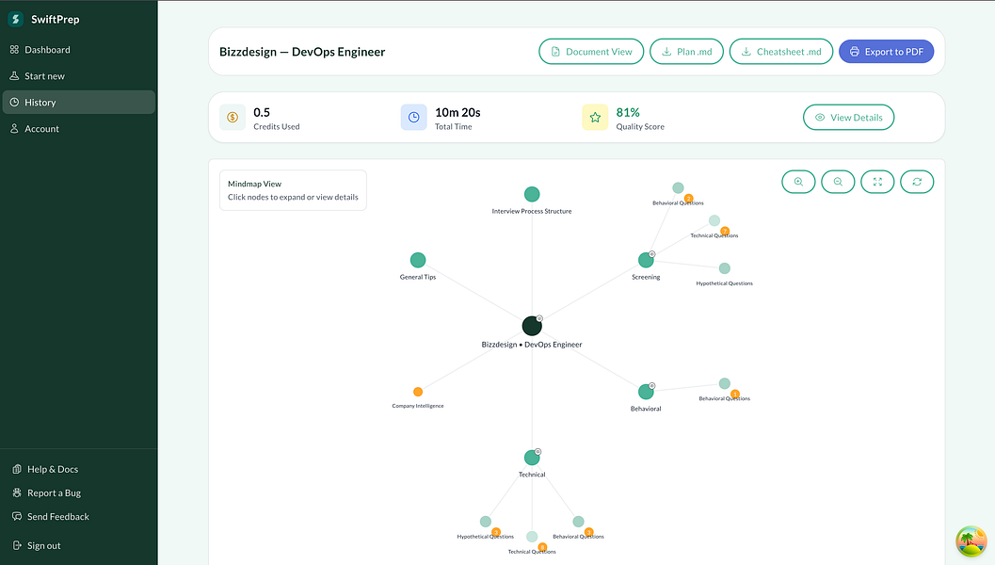Click the eye icon in View Details
This screenshot has width=995, height=565.
point(820,118)
